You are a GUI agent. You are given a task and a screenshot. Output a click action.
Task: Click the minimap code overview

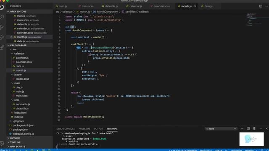point(254,19)
